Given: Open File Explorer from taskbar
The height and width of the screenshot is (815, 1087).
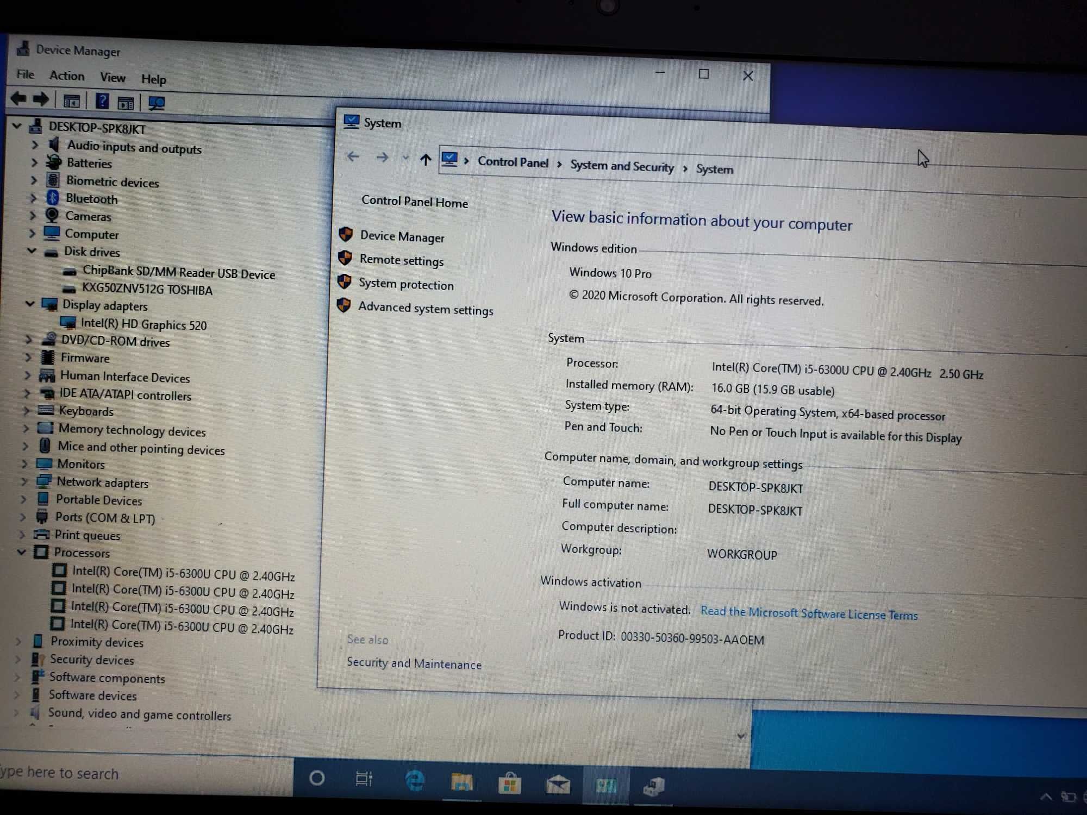Looking at the screenshot, I should [x=461, y=782].
